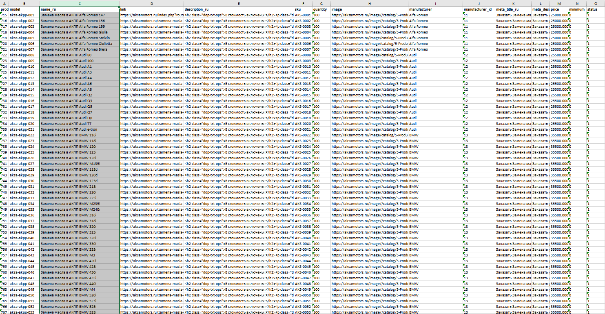Viewport: 605px width, 314px height.
Task: Select column D header
Action: 152,3
